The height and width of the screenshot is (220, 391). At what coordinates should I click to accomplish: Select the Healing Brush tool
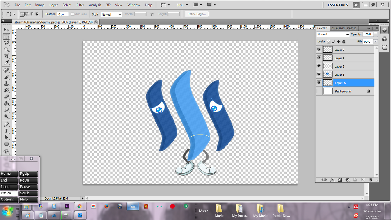[6, 71]
